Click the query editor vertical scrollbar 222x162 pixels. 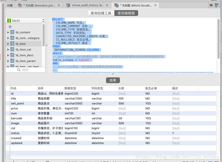[x=219, y=39]
